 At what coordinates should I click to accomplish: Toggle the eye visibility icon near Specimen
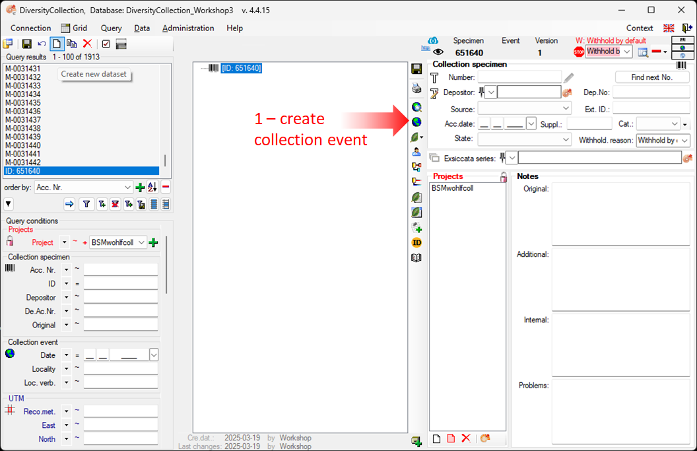click(x=438, y=52)
